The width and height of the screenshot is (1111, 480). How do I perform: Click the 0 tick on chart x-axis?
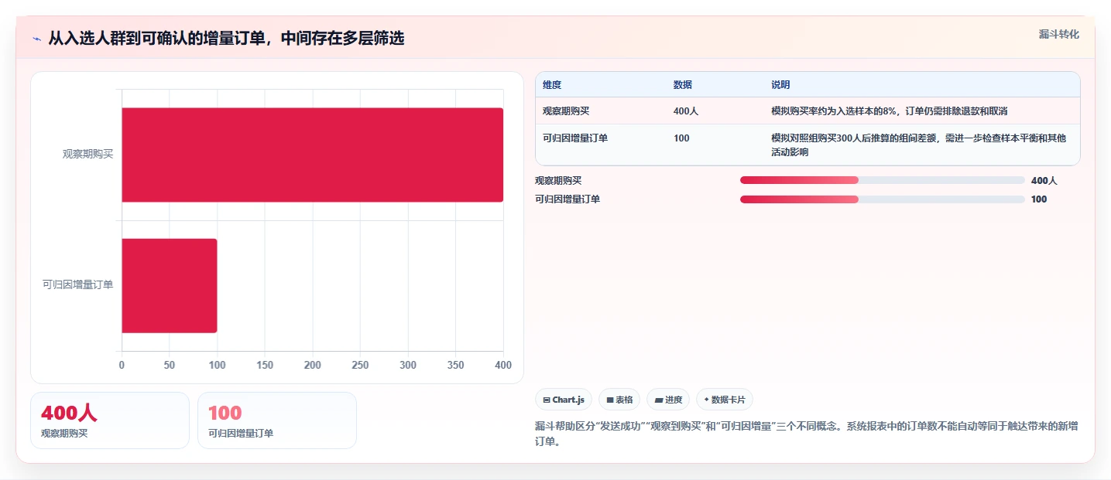coord(122,366)
